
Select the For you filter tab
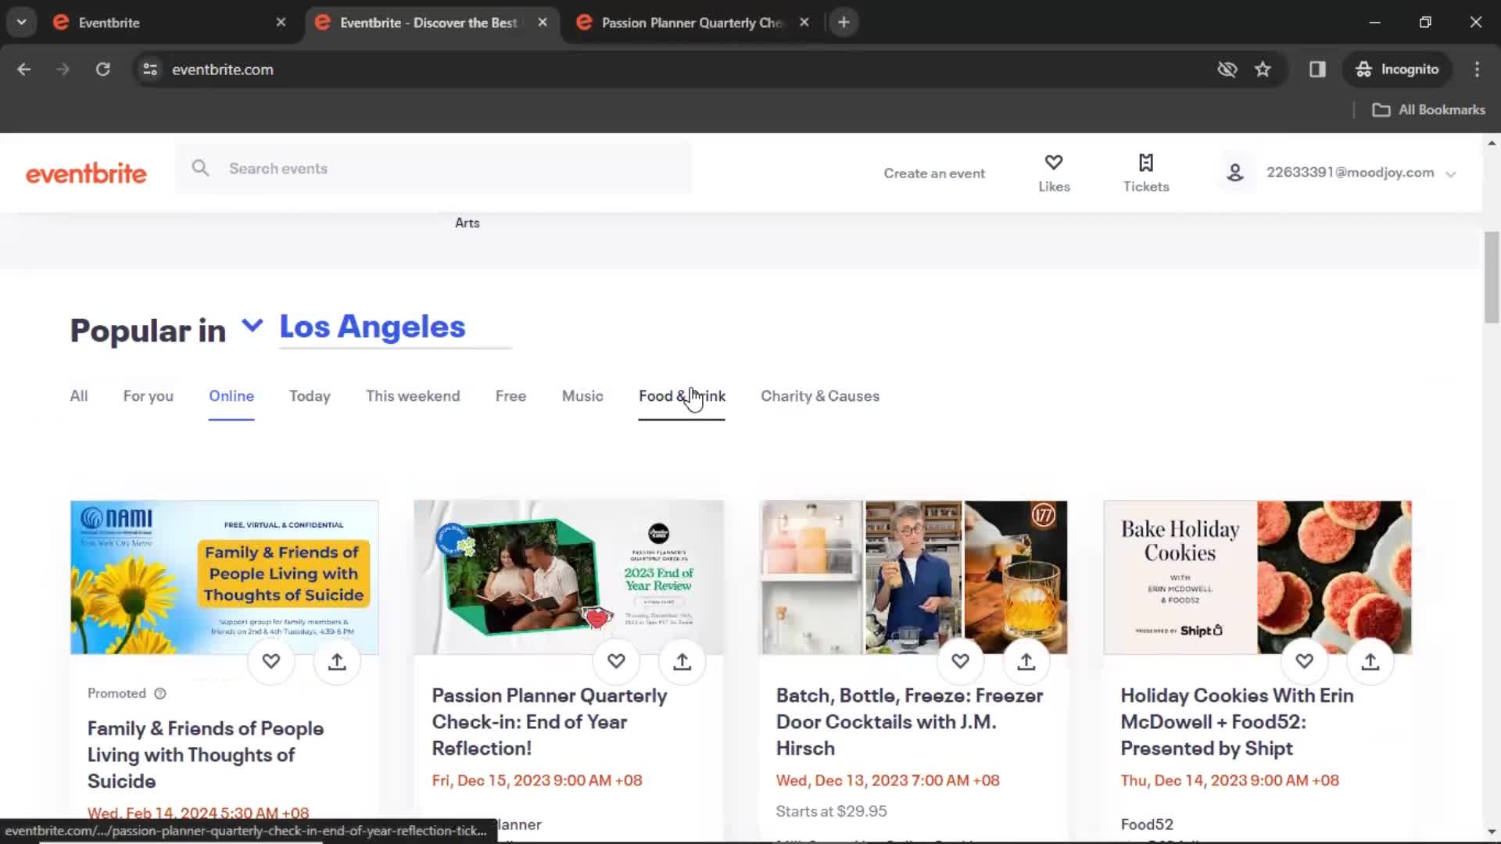click(x=149, y=396)
